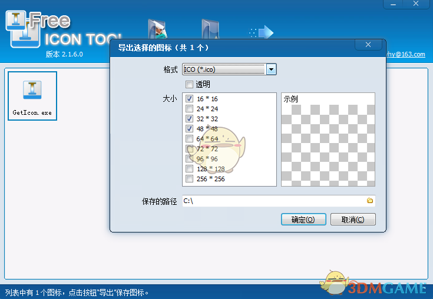Image resolution: width=433 pixels, height=299 pixels.
Task: Close the main Free Icon Tool window
Action: [x=416, y=4]
